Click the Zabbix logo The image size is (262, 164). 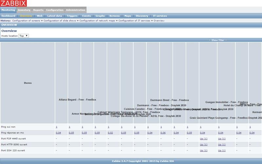[13, 4]
